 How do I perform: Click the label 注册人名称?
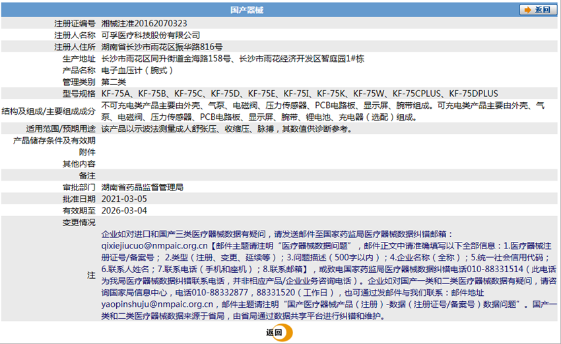click(x=75, y=36)
